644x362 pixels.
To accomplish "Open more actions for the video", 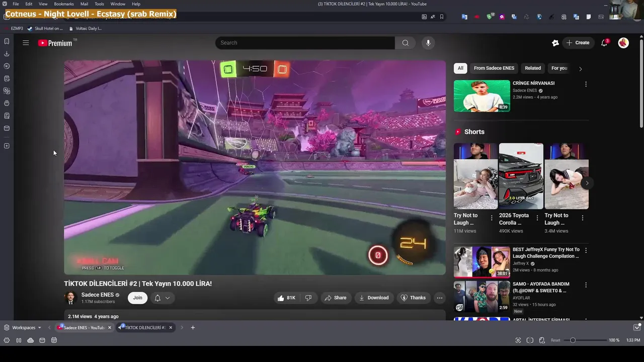I will point(439,298).
